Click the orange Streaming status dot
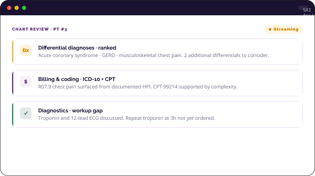The width and height of the screenshot is (315, 176). point(270,29)
